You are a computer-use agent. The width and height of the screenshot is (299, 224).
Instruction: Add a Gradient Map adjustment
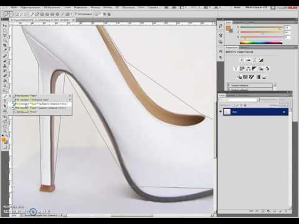[258, 77]
